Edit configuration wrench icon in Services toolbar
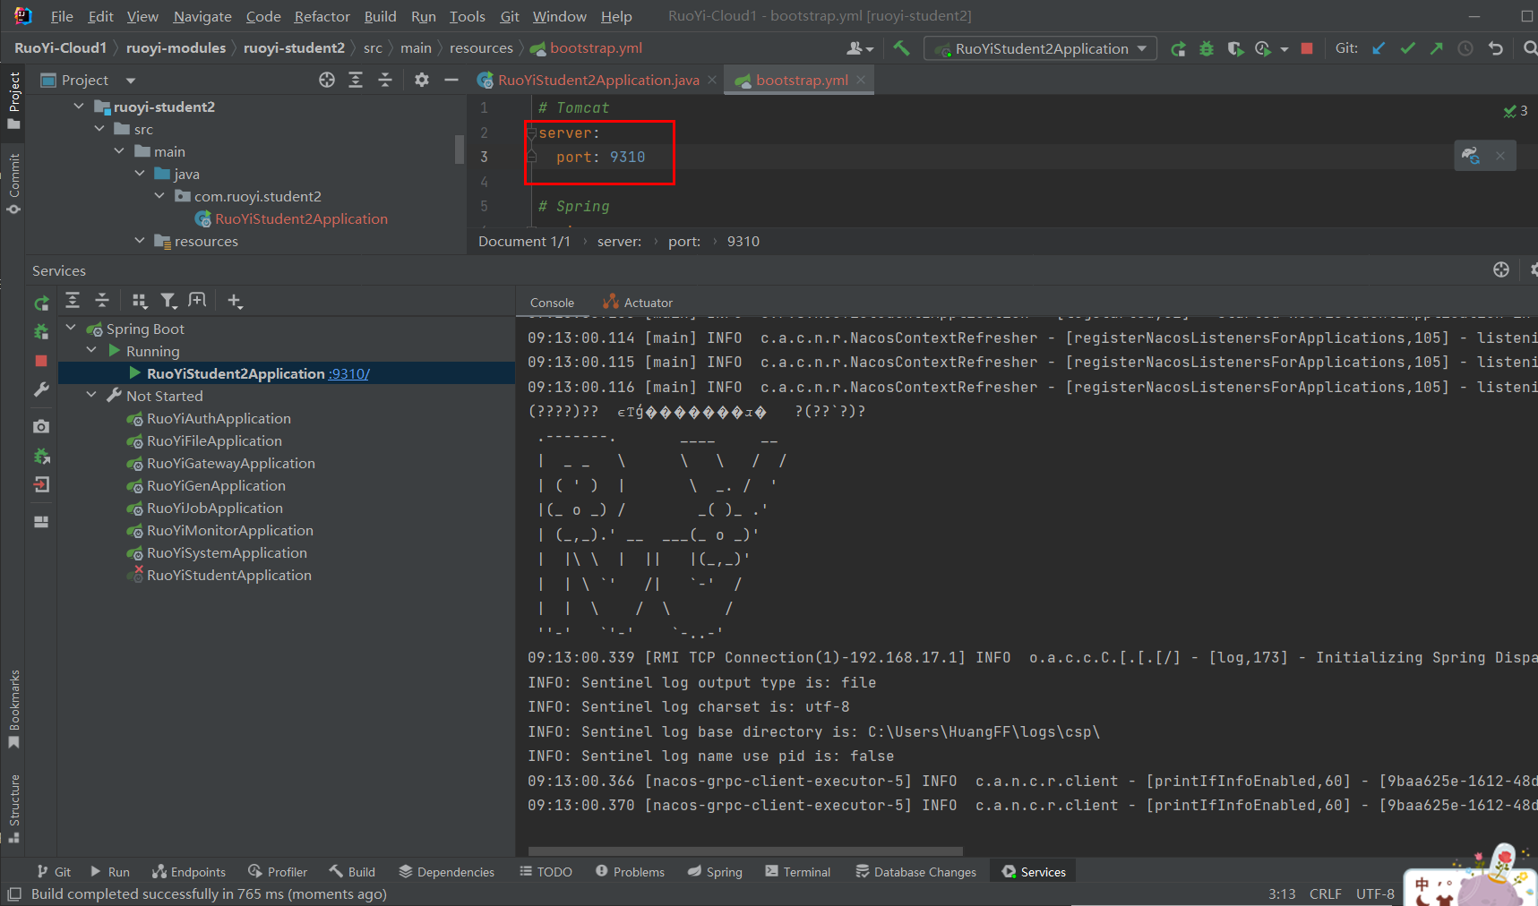 pos(41,389)
